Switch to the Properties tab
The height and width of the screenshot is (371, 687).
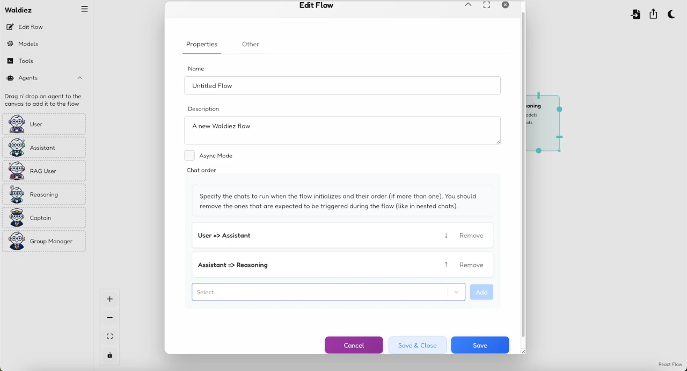pos(202,44)
